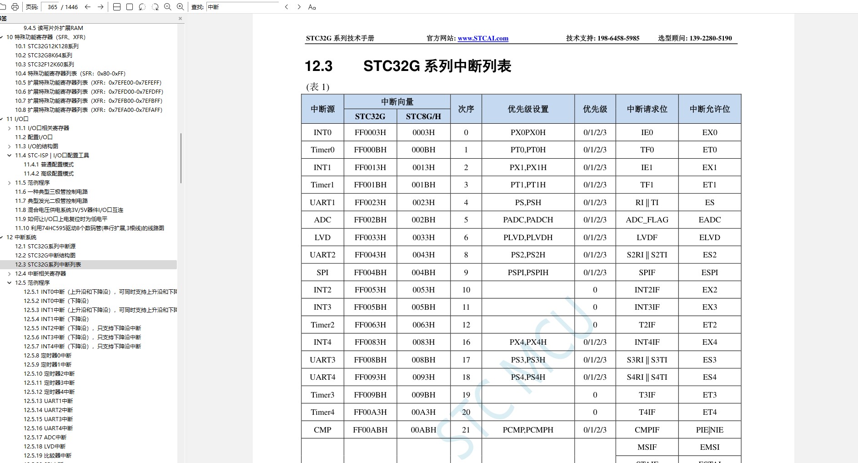Screen dimensions: 858x463
Task: Expand the 11.5 范例程序 bookmark
Action: [9, 183]
